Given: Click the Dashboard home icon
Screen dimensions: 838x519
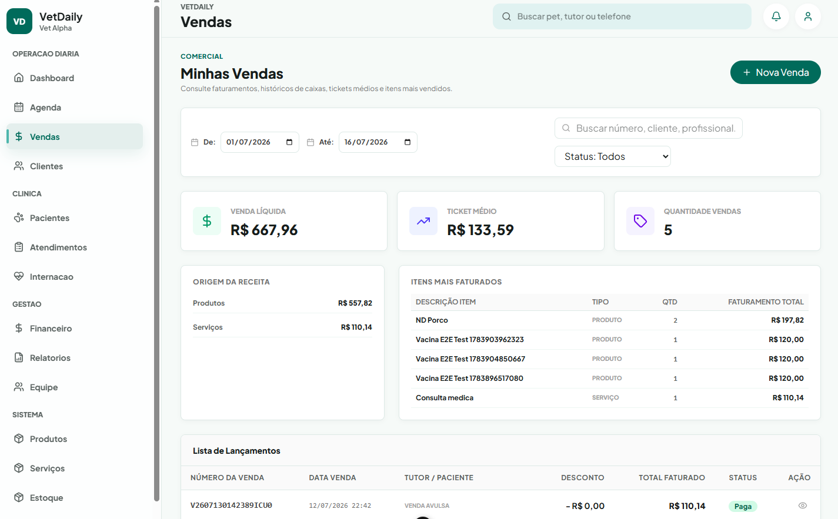Looking at the screenshot, I should click(x=19, y=78).
